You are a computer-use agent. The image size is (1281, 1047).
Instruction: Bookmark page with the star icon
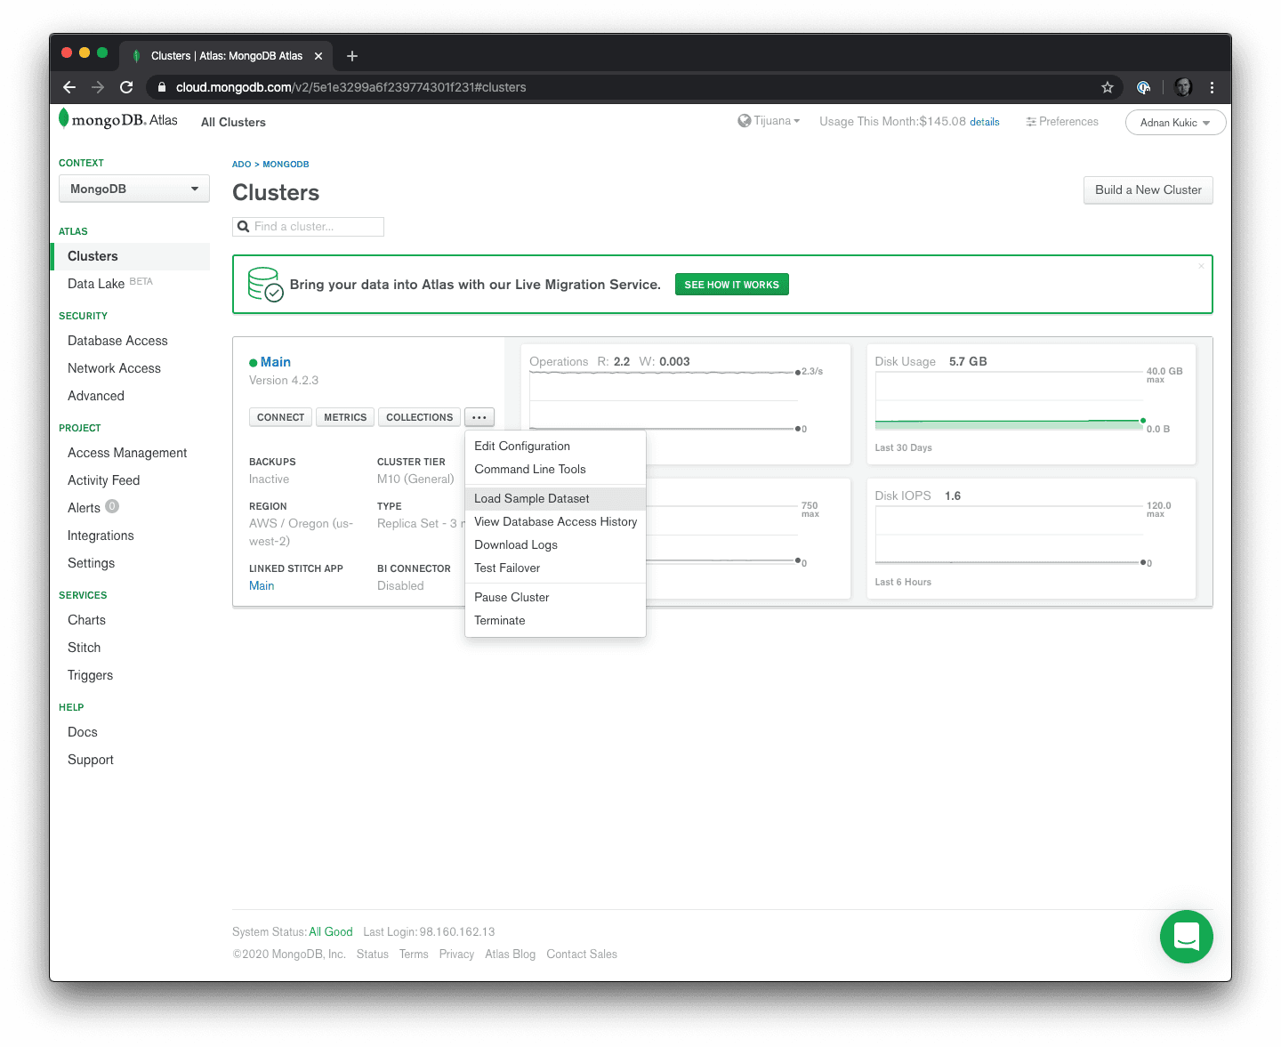[x=1108, y=87]
